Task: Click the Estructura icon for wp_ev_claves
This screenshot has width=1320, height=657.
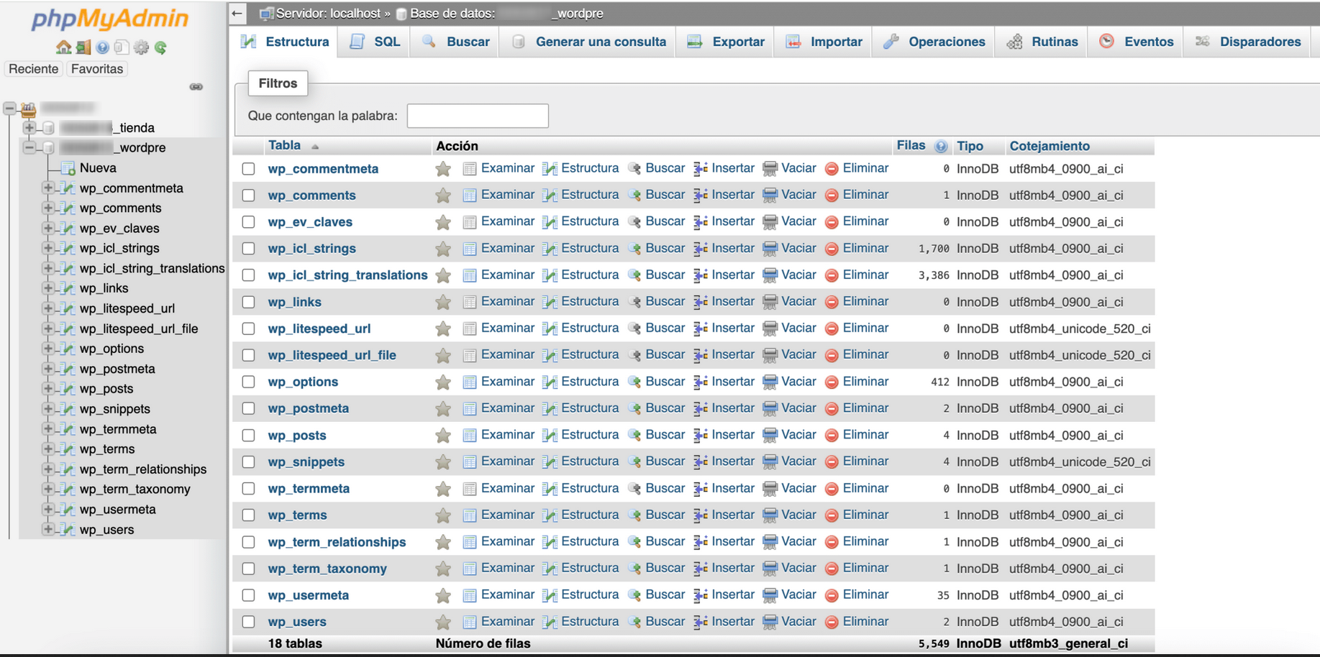Action: click(x=550, y=222)
